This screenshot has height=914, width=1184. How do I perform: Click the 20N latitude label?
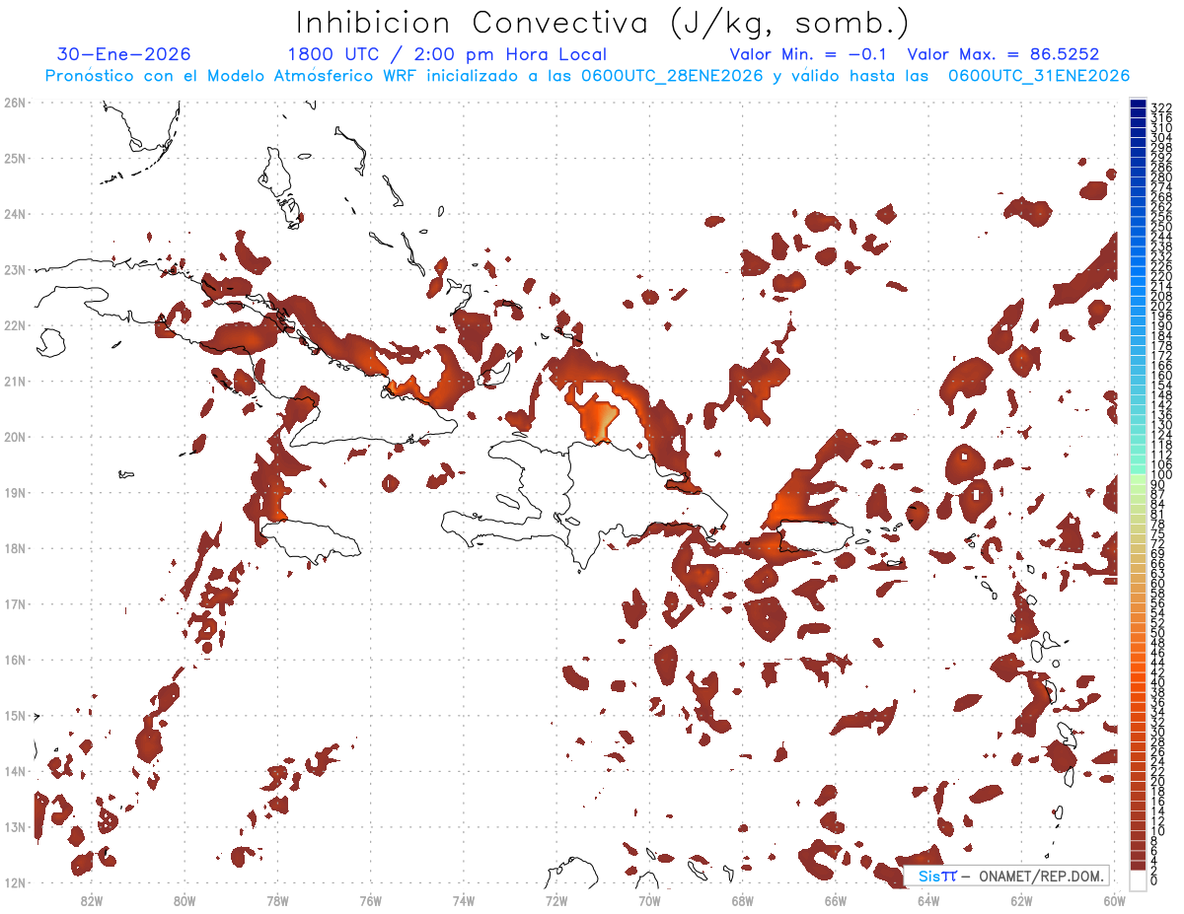pos(15,437)
